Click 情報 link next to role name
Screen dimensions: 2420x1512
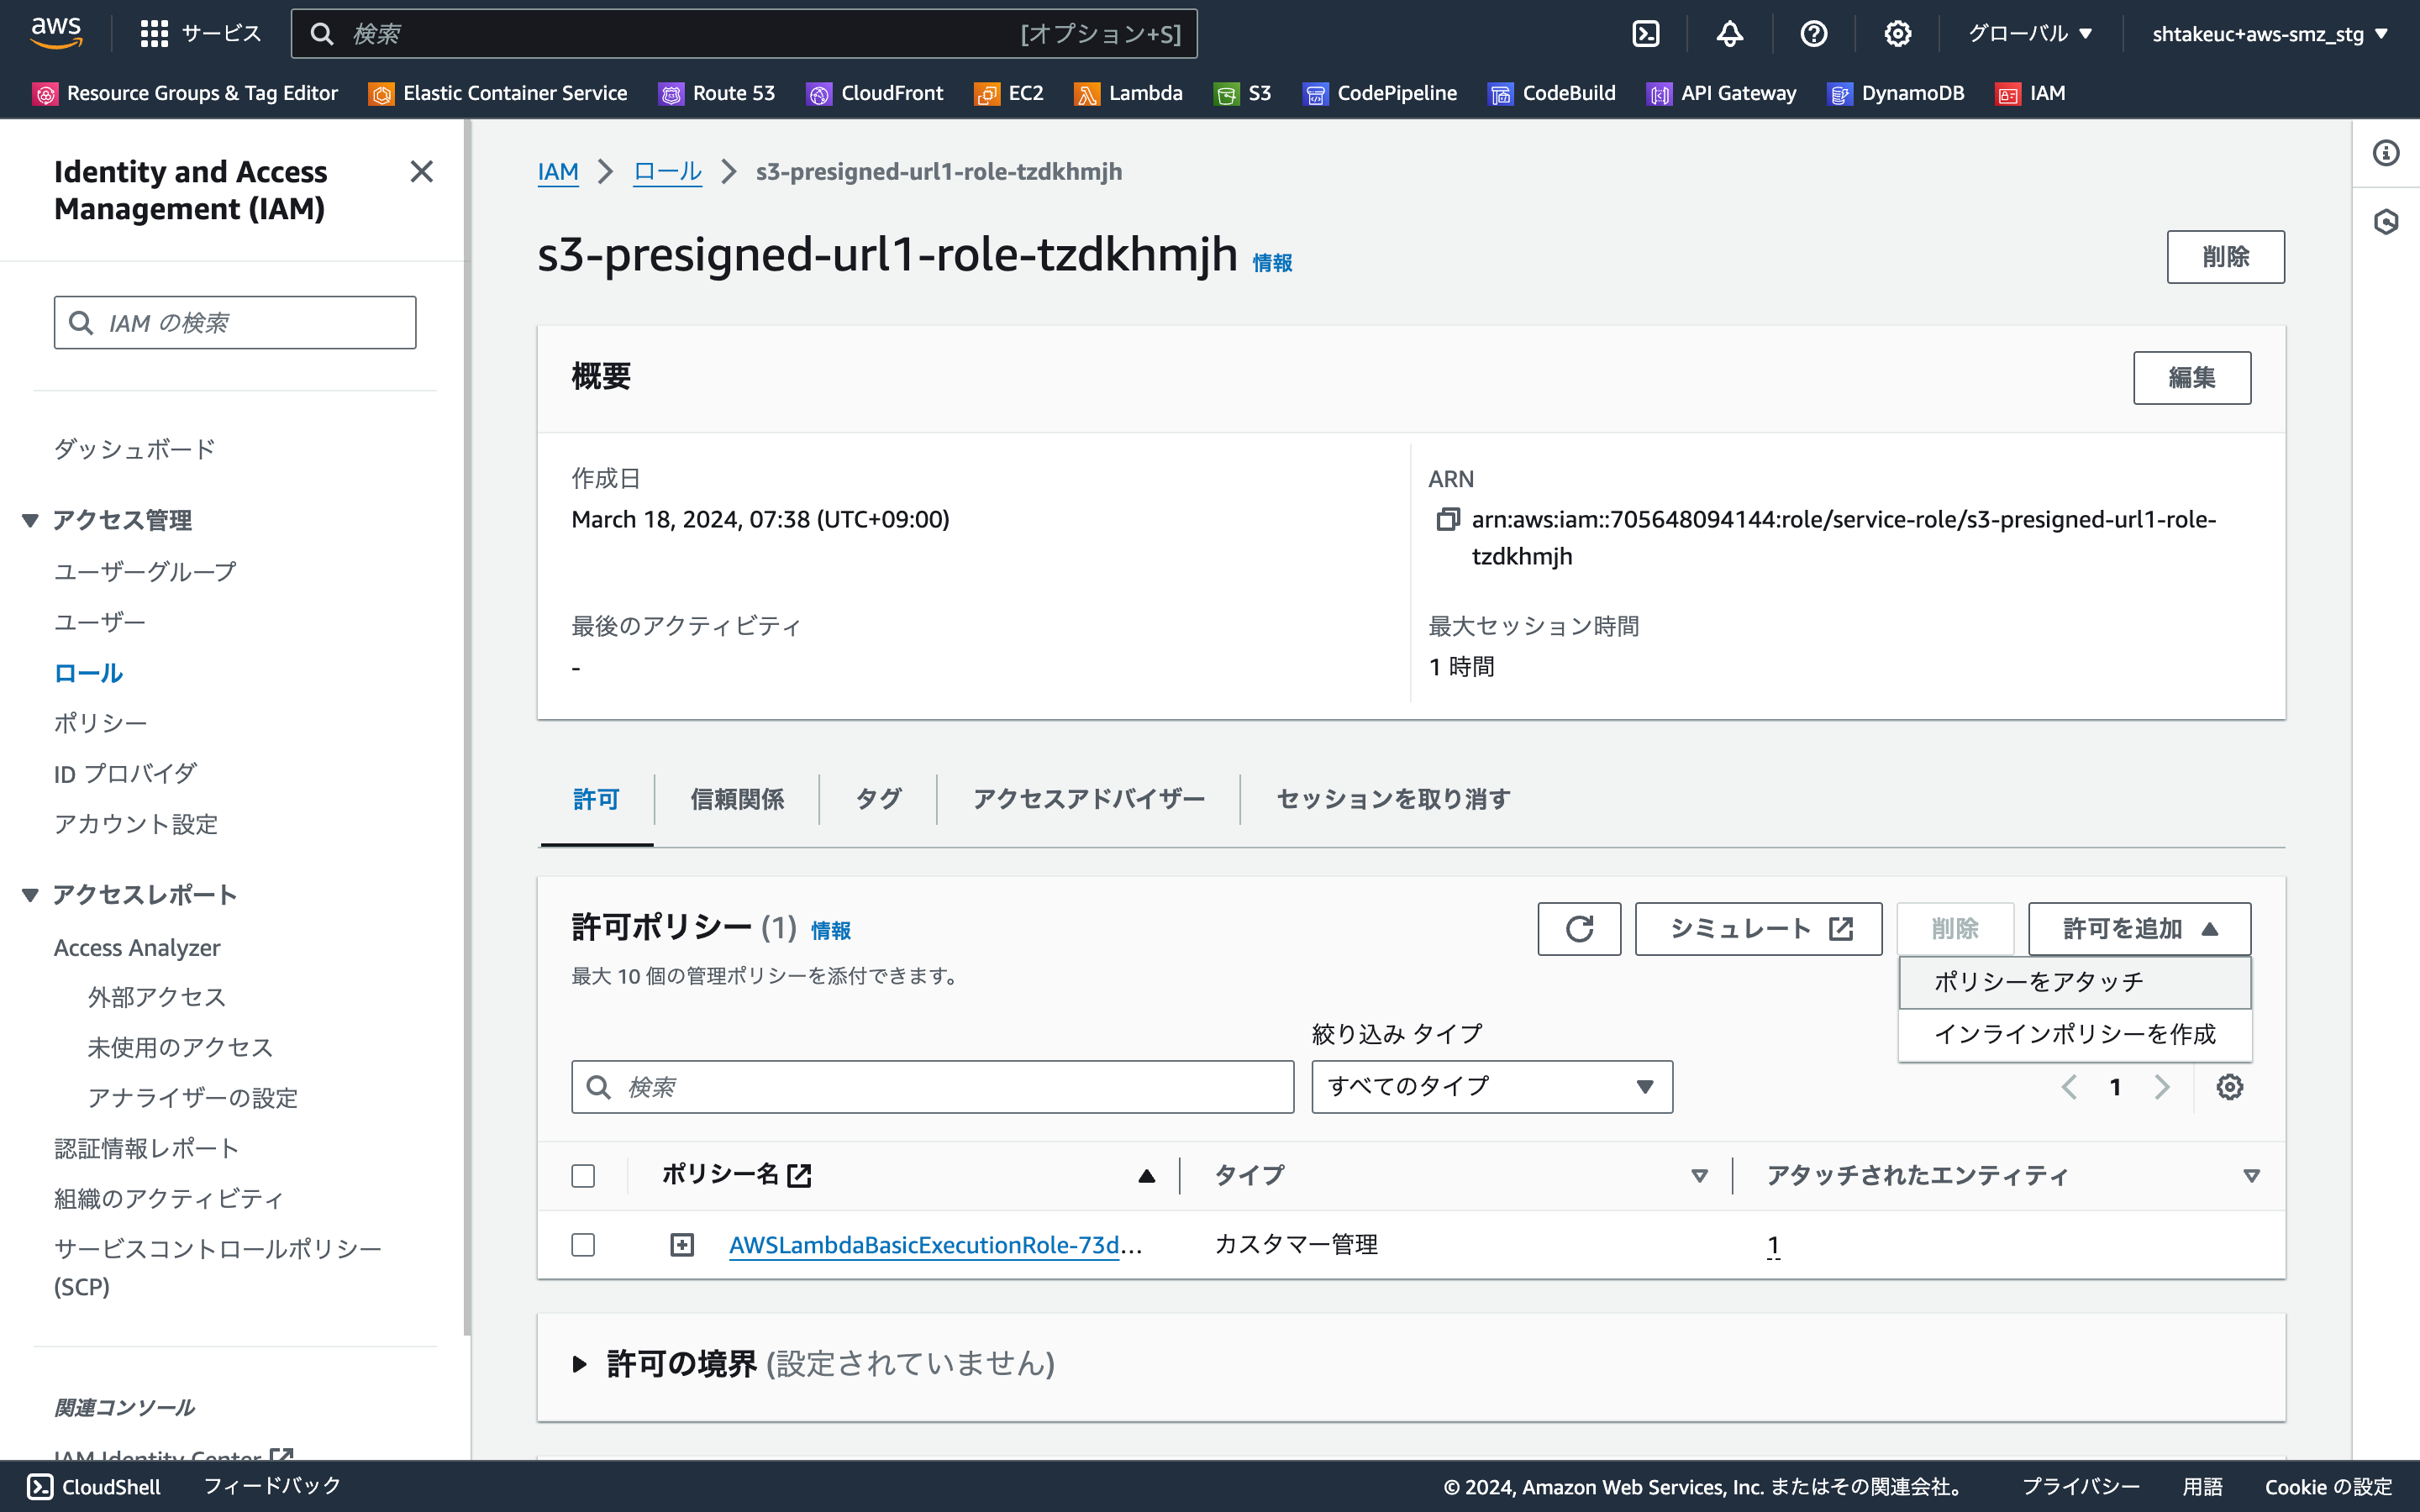coord(1272,263)
